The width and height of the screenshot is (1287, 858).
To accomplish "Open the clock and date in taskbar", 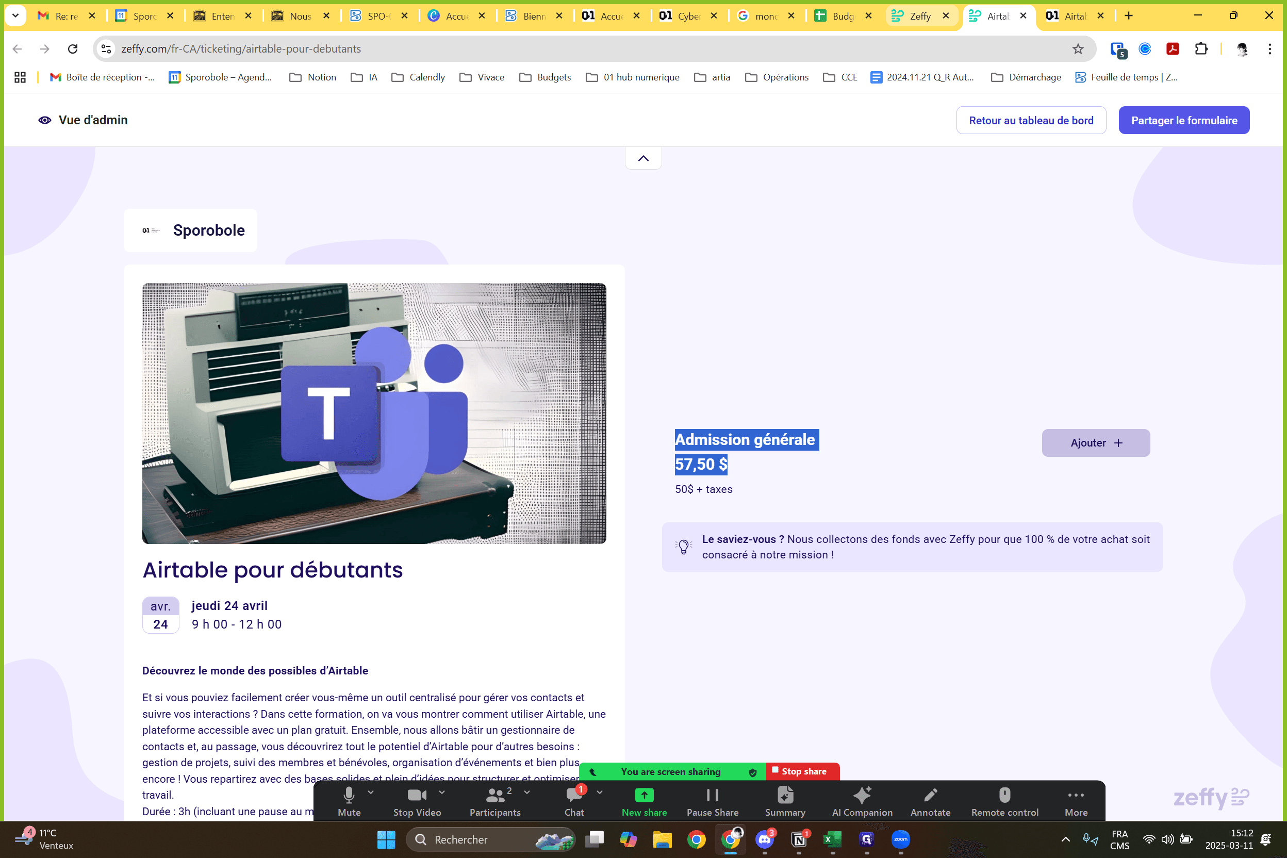I will (x=1229, y=839).
